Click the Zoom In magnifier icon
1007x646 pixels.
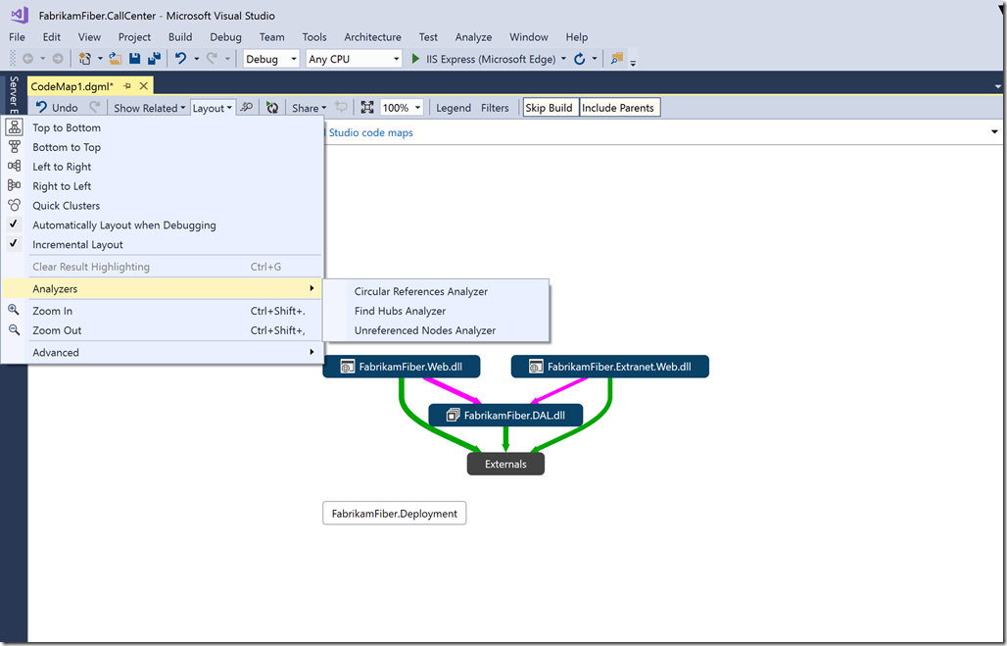[14, 310]
